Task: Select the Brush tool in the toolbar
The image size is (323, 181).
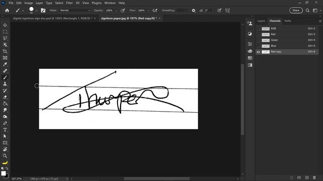Action: (5, 77)
